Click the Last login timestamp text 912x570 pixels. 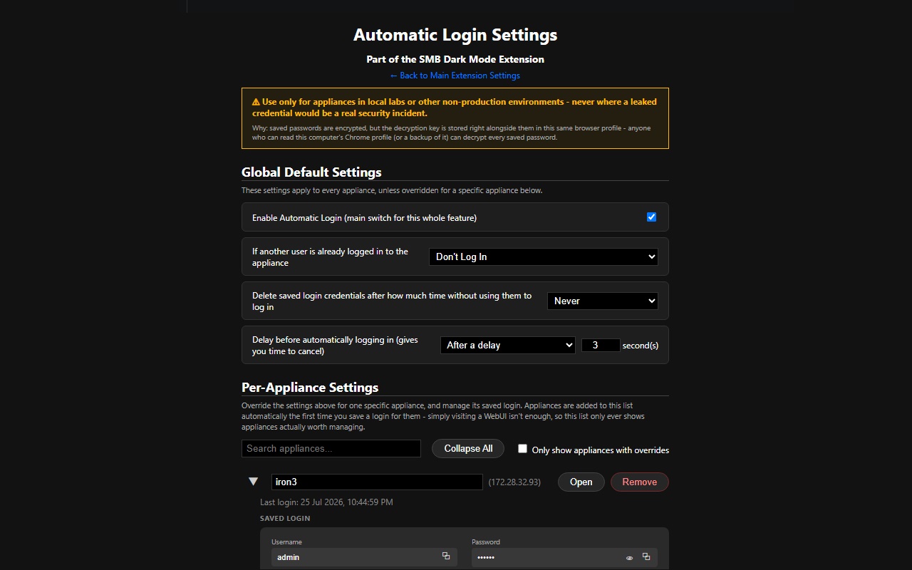click(326, 502)
